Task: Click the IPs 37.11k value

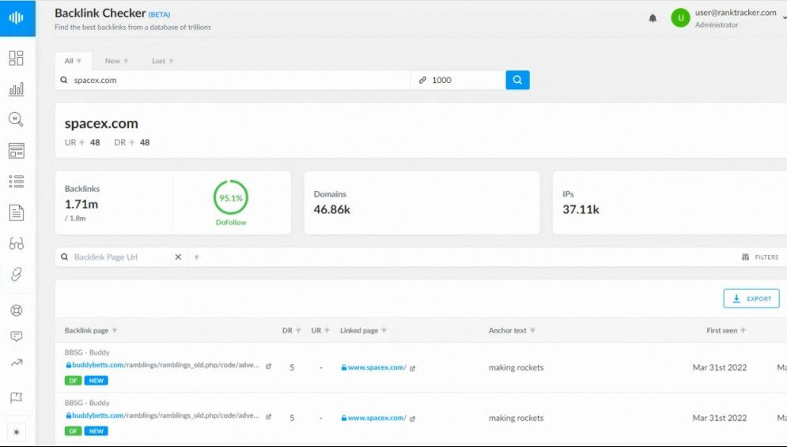Action: [x=581, y=209]
